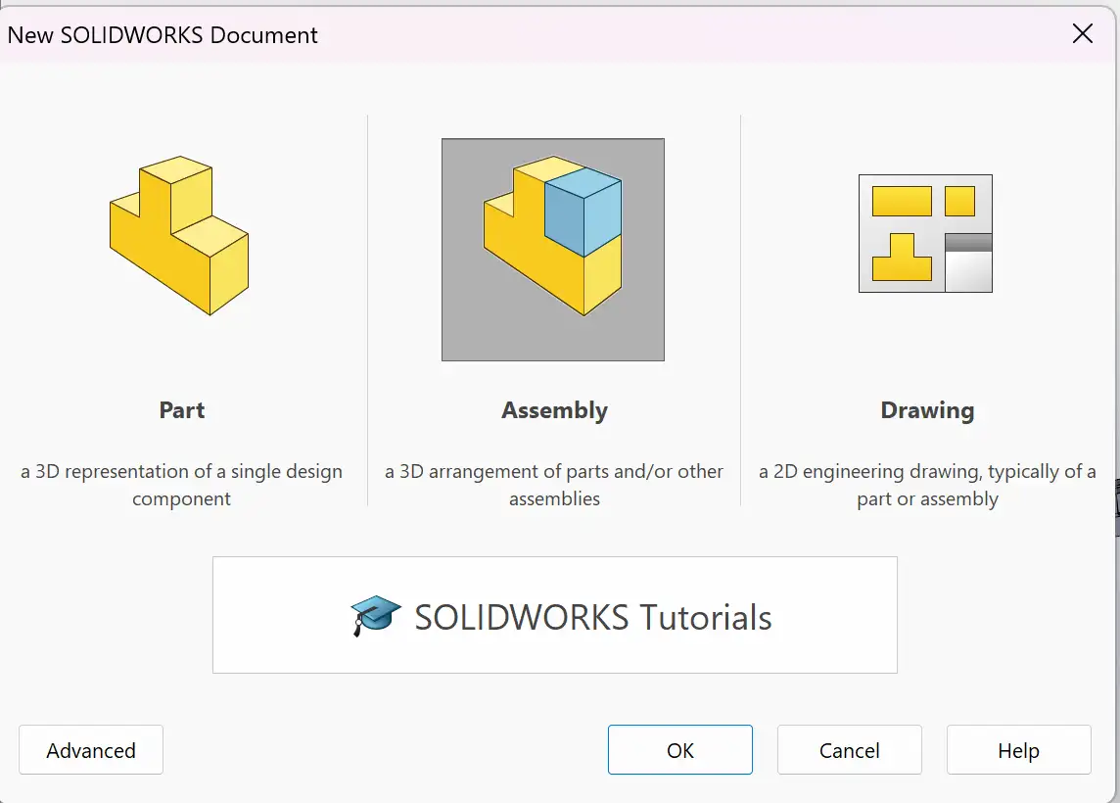
Task: Select the bold "Part" label
Action: [x=182, y=410]
